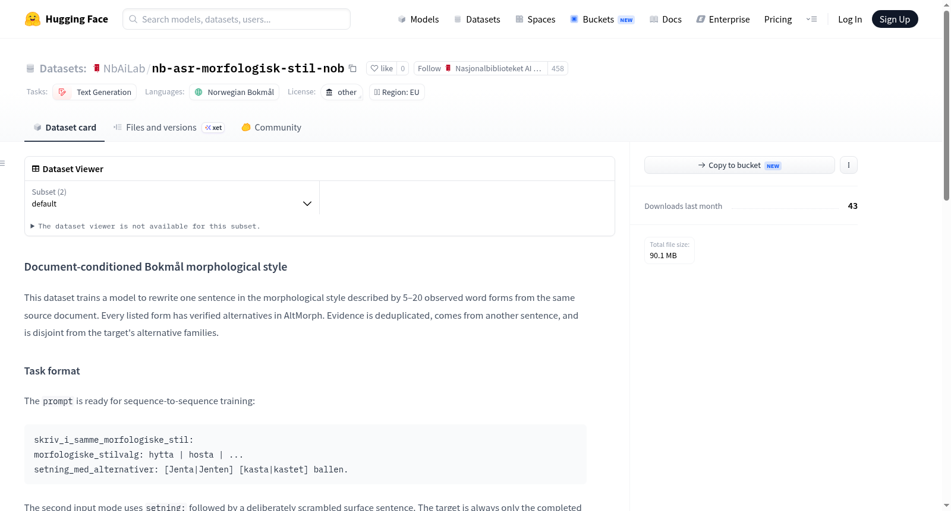
Task: Click the Text Generation task icon
Action: tap(62, 92)
